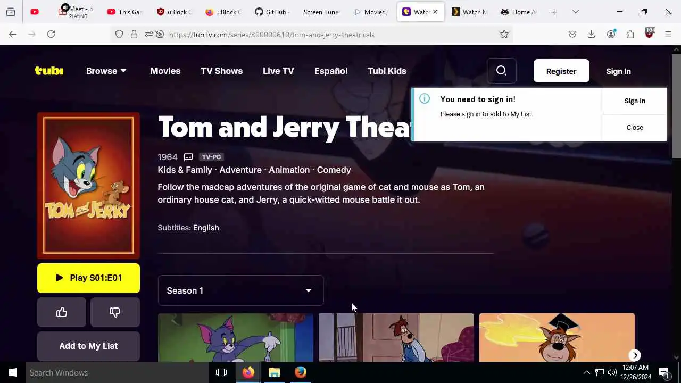Open the volume speaker tray icon
The height and width of the screenshot is (383, 681).
tap(612, 372)
